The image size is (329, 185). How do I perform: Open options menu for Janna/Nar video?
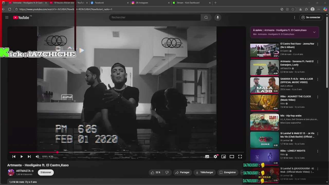[318, 44]
